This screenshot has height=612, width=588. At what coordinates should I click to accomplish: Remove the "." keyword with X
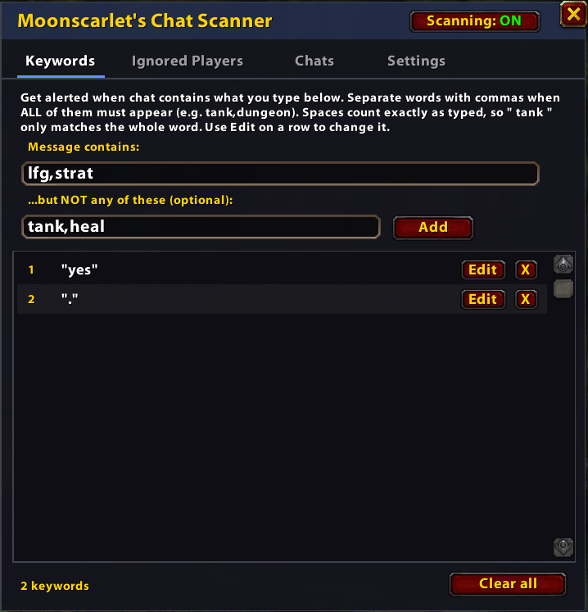[526, 299]
